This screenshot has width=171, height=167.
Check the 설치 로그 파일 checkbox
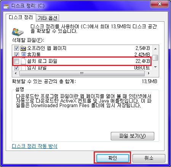point(16,61)
